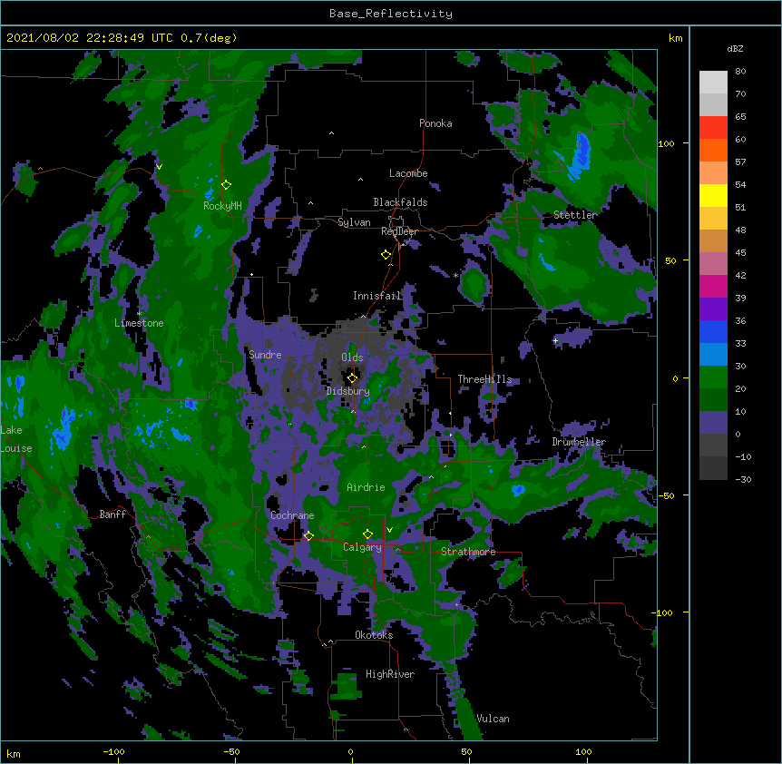Click the Ponoka city label
This screenshot has height=764, width=782.
pos(435,123)
